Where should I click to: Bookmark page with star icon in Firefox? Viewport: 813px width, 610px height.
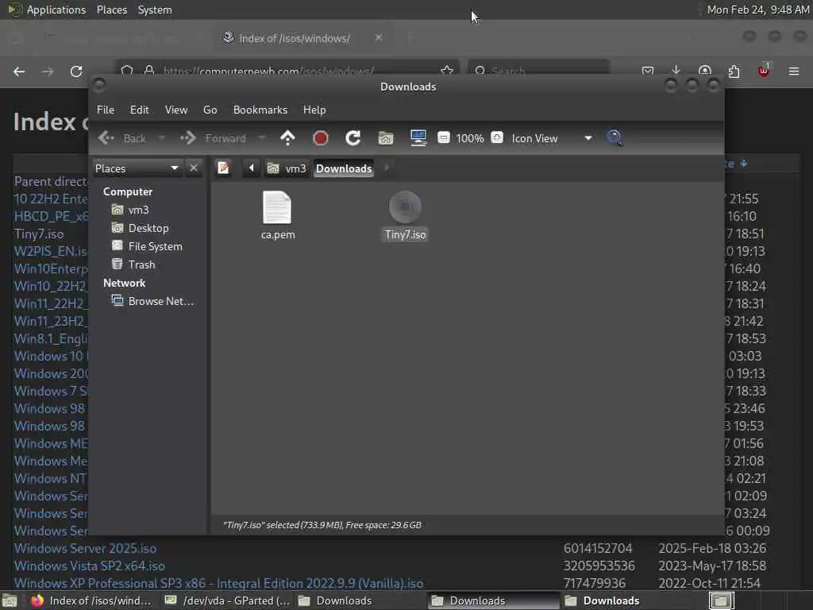click(447, 71)
